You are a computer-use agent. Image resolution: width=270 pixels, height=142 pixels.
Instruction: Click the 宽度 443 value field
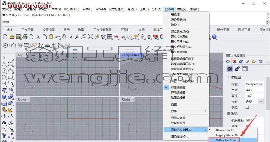255,90
